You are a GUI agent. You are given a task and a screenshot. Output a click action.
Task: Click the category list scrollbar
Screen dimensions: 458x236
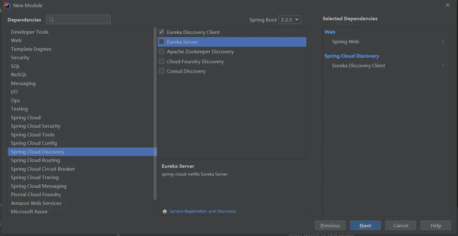coord(155,112)
